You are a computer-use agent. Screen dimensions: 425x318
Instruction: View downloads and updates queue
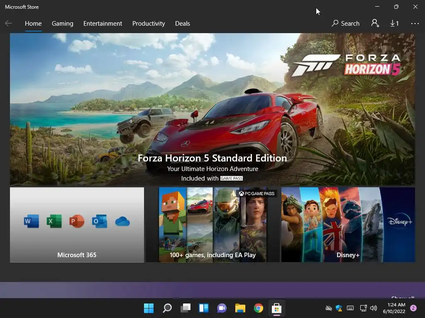[x=394, y=24]
